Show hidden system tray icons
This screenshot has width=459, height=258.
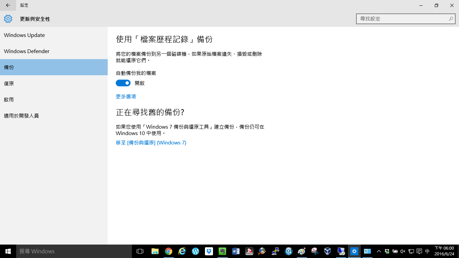tap(379, 251)
